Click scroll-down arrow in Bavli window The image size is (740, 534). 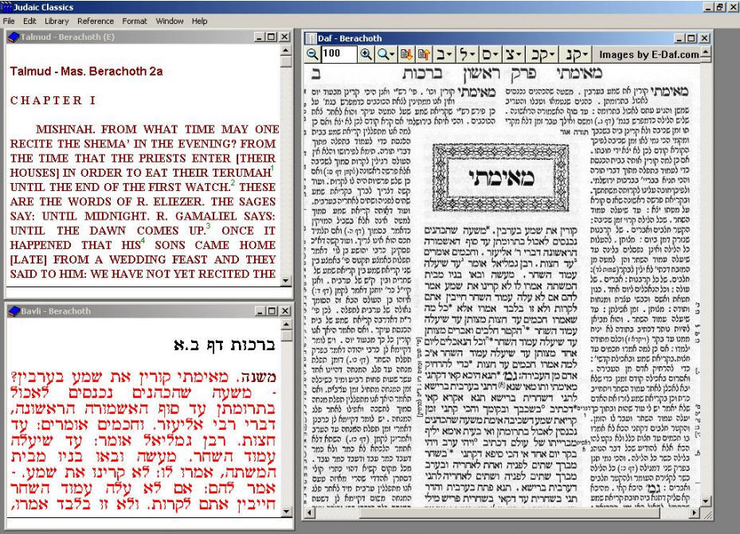pyautogui.click(x=287, y=512)
